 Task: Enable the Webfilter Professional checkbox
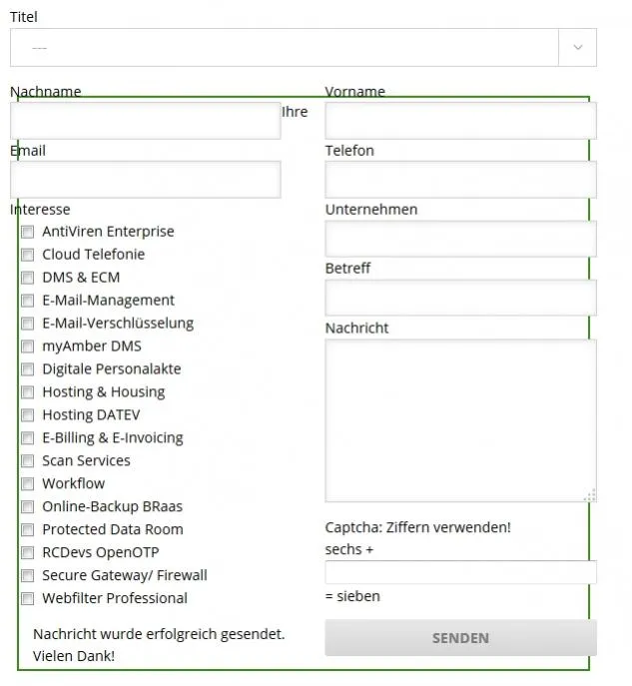[28, 598]
